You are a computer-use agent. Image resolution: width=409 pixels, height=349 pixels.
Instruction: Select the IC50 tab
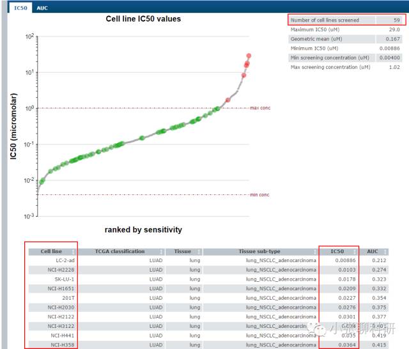[x=20, y=8]
